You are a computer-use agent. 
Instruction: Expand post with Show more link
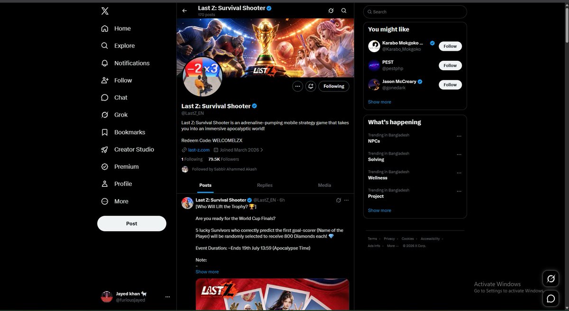tap(207, 272)
